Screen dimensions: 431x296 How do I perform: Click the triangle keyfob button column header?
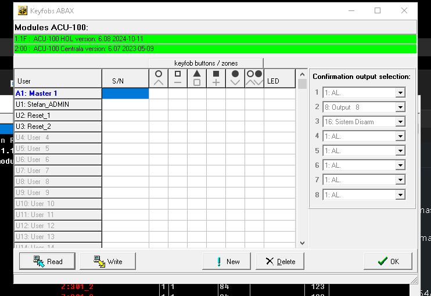(x=197, y=78)
